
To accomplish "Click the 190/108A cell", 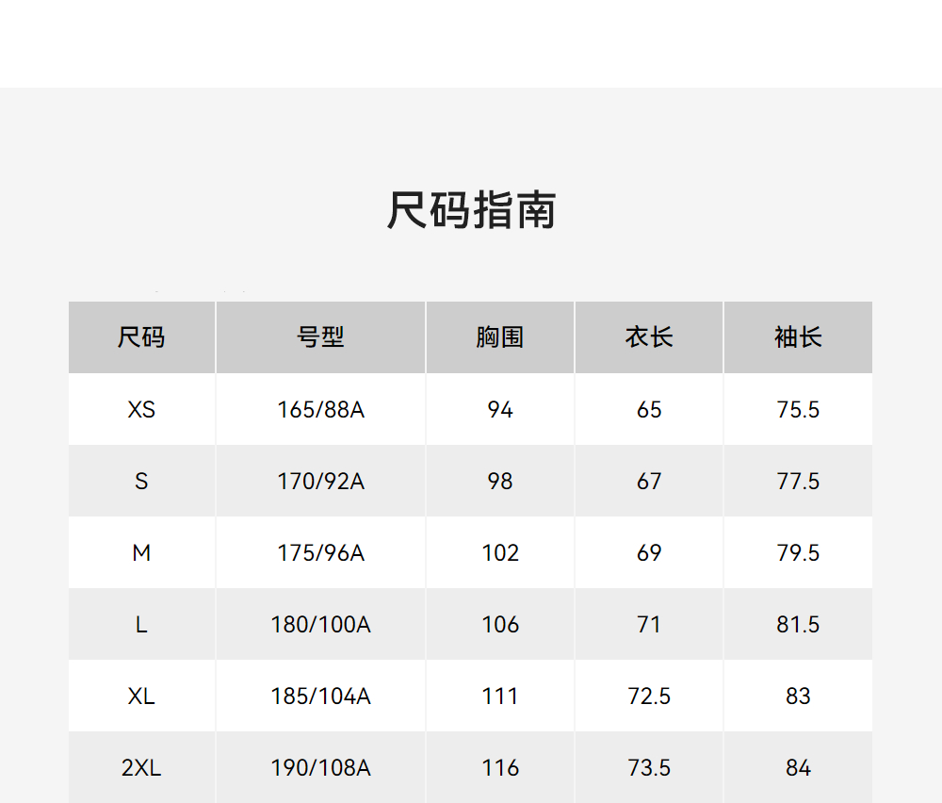I will tap(321, 767).
